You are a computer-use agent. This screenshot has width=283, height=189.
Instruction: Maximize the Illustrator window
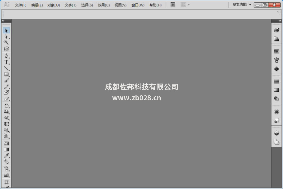click(x=265, y=5)
